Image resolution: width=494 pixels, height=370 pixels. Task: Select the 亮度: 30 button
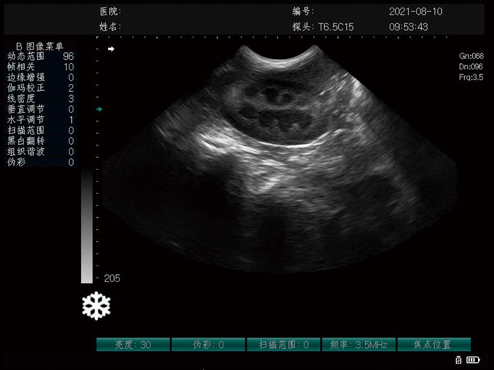(133, 345)
